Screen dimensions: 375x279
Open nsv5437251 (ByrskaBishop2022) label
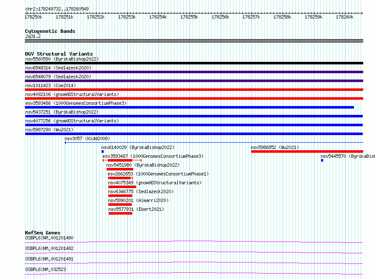62,112
